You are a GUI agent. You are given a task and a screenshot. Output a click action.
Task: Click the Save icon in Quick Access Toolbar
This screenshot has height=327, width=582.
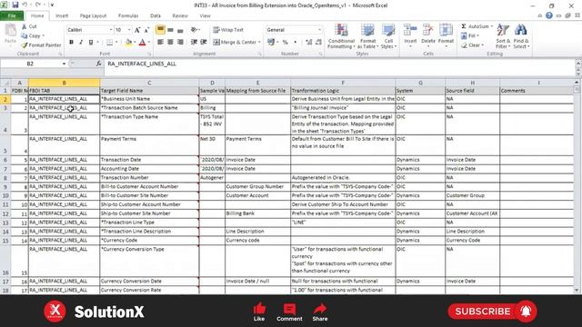(15, 5)
